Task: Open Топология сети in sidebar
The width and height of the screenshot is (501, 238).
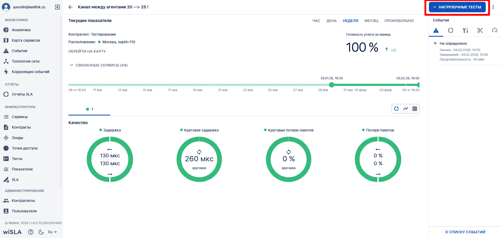Action: click(x=25, y=61)
